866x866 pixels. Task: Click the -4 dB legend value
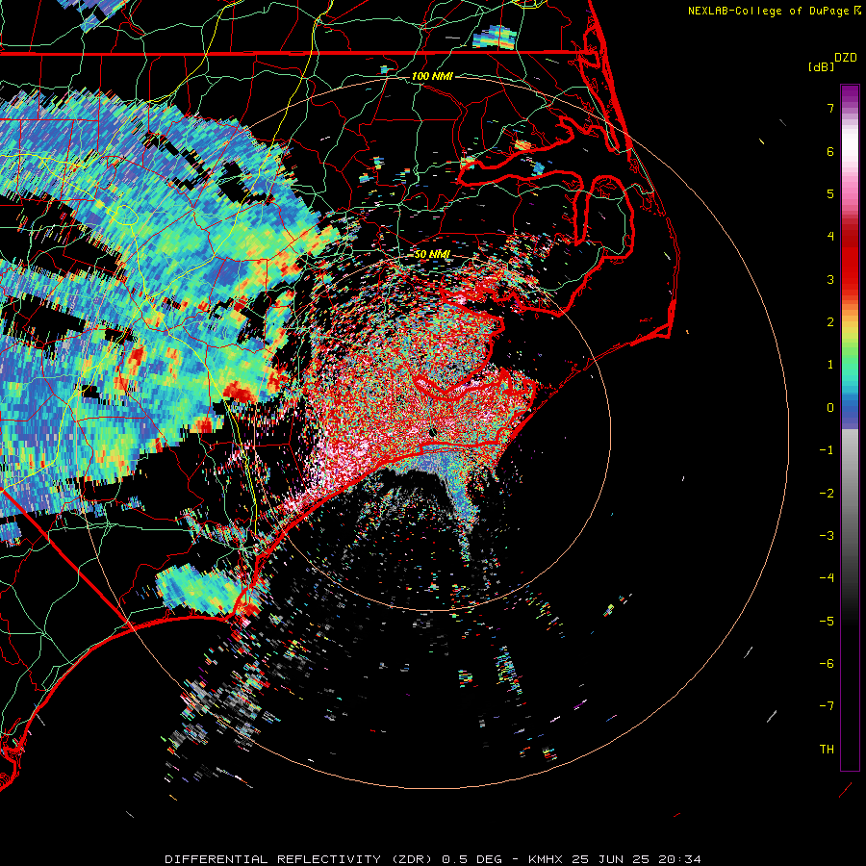827,578
